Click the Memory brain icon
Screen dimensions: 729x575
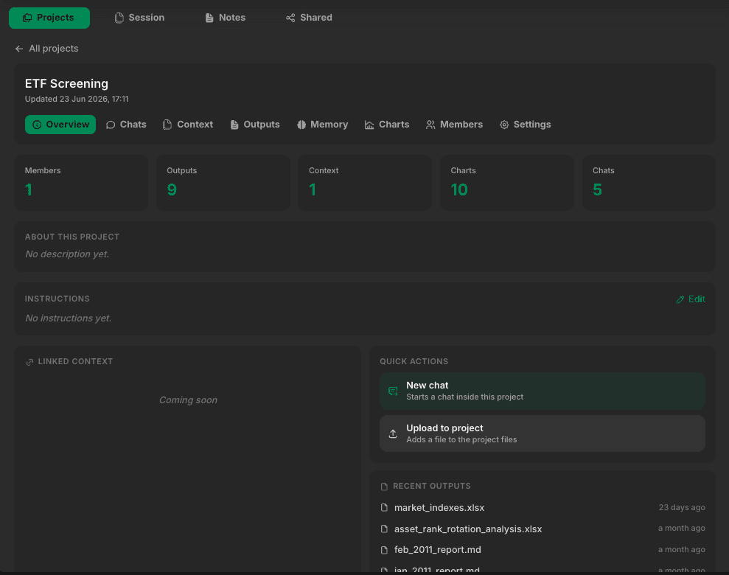point(301,125)
